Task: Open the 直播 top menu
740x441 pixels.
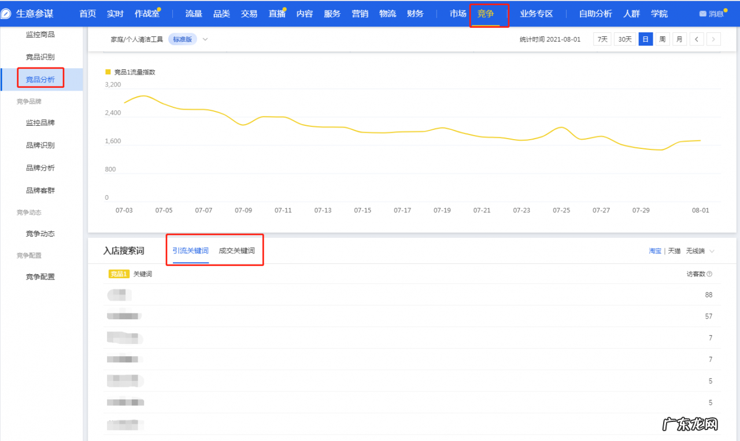Action: pos(277,14)
